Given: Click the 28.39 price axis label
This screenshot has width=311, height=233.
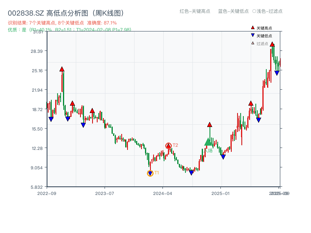Looking at the screenshot, I should click(x=37, y=51).
